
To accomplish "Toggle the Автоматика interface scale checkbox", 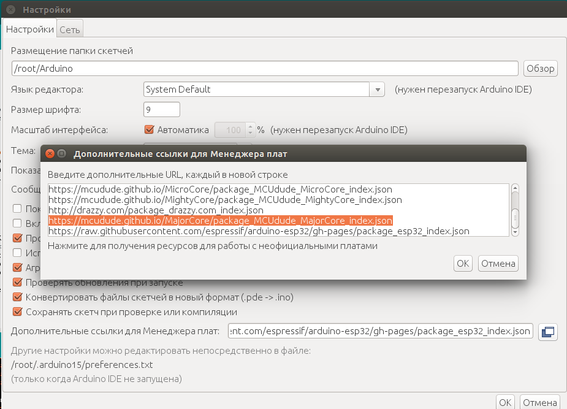I will click(x=148, y=129).
